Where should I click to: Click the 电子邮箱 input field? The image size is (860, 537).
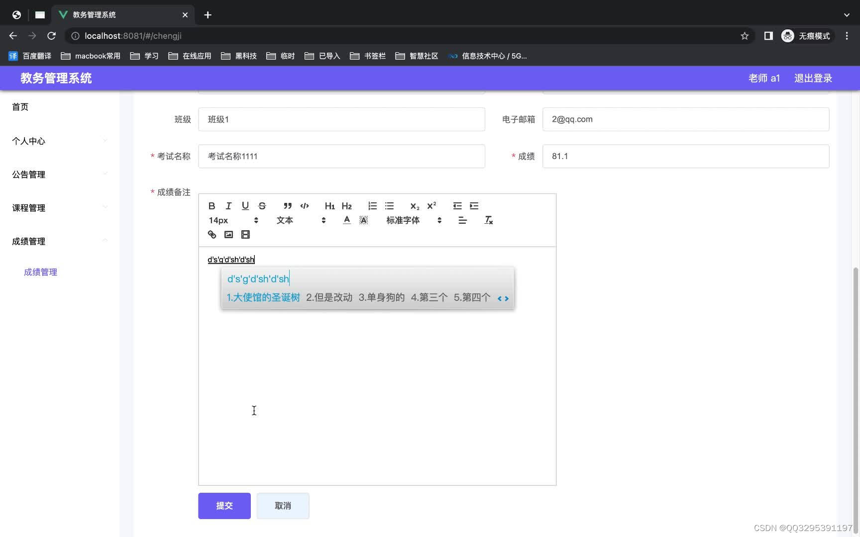point(686,119)
